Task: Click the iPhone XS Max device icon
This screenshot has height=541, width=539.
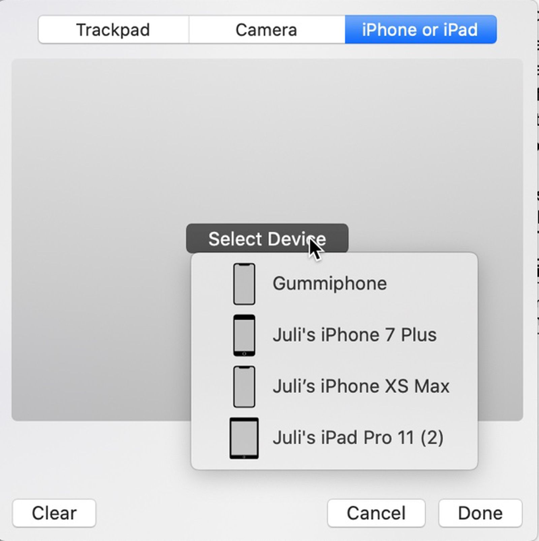Action: 244,387
